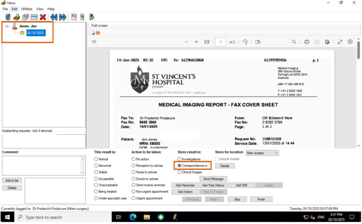Click the Windows search box in taskbar

point(63,217)
